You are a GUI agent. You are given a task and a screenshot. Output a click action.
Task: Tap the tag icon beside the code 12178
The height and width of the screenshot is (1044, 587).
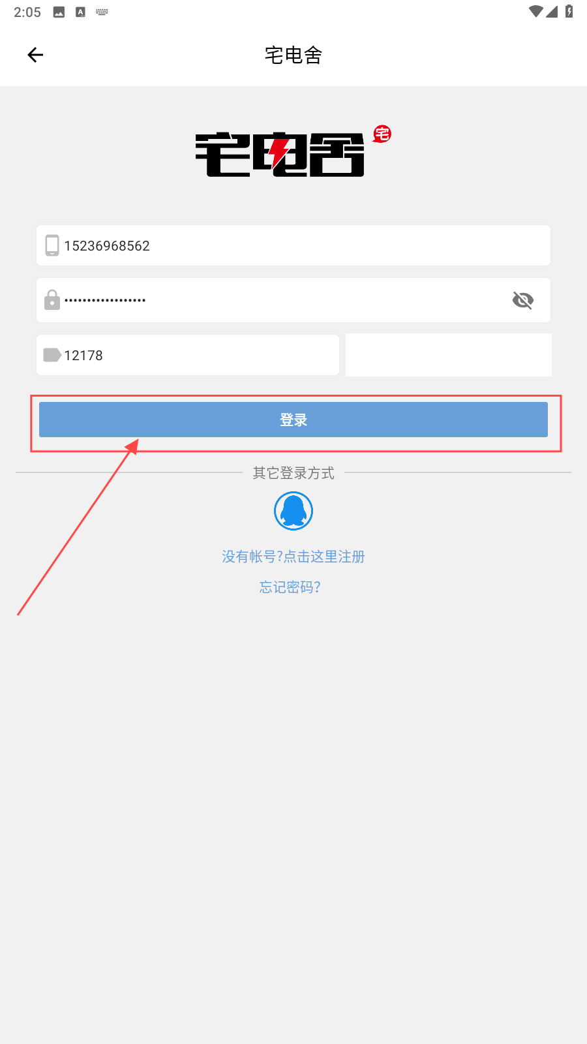click(52, 355)
